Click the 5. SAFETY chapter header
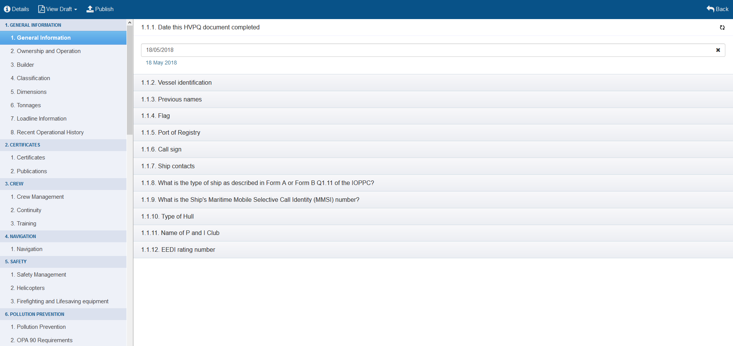Image resolution: width=733 pixels, height=346 pixels. (63, 262)
